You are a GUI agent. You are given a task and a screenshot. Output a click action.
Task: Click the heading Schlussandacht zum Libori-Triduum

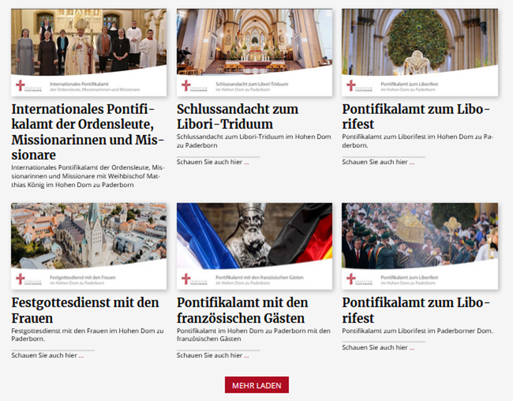click(x=238, y=117)
